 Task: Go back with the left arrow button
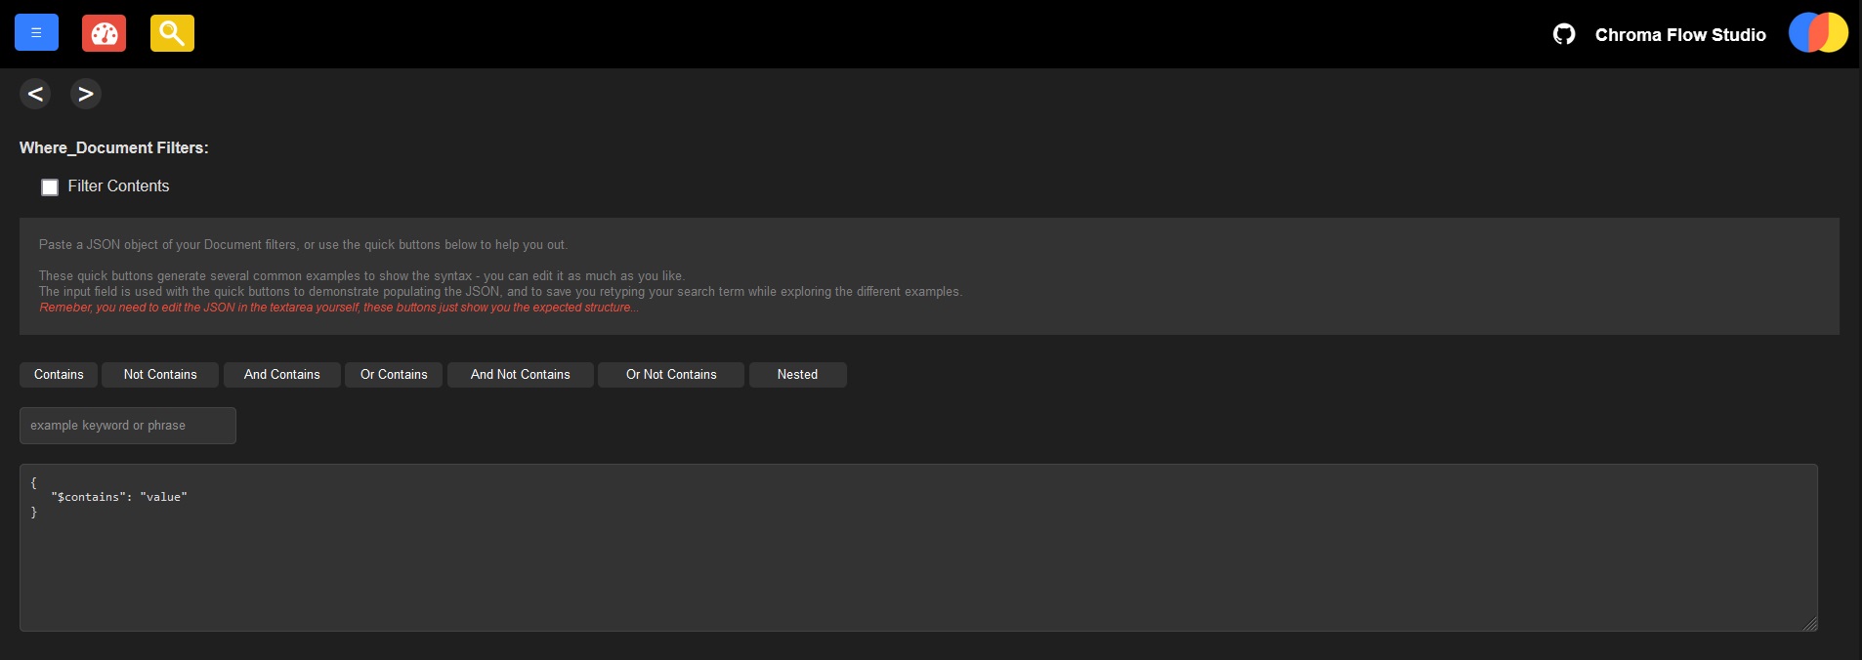[x=35, y=94]
